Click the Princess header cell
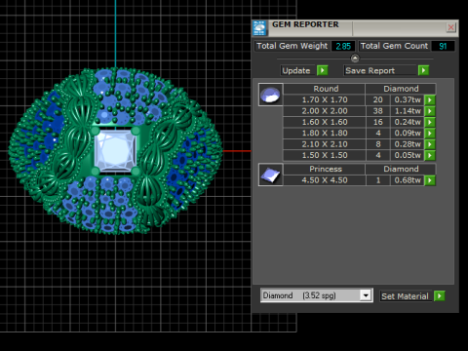468x351 pixels. click(324, 169)
